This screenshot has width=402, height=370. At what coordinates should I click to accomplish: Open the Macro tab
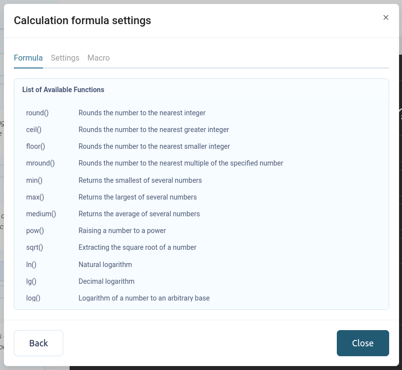pyautogui.click(x=98, y=58)
